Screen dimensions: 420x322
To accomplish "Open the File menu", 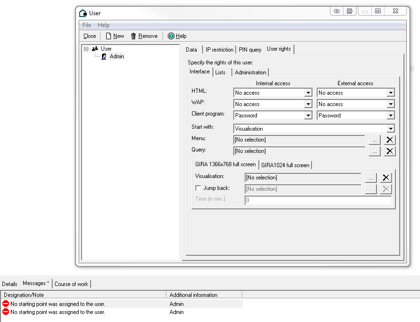I will [87, 25].
